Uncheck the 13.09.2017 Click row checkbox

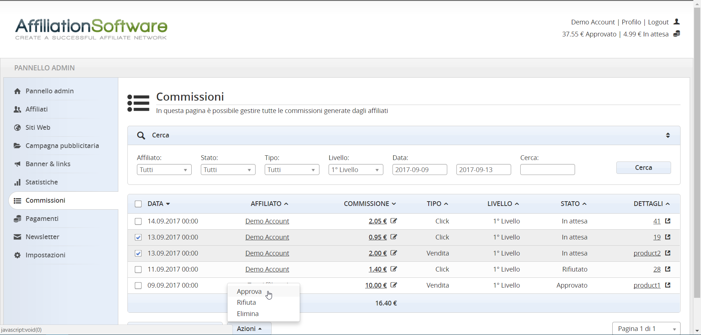(x=138, y=237)
